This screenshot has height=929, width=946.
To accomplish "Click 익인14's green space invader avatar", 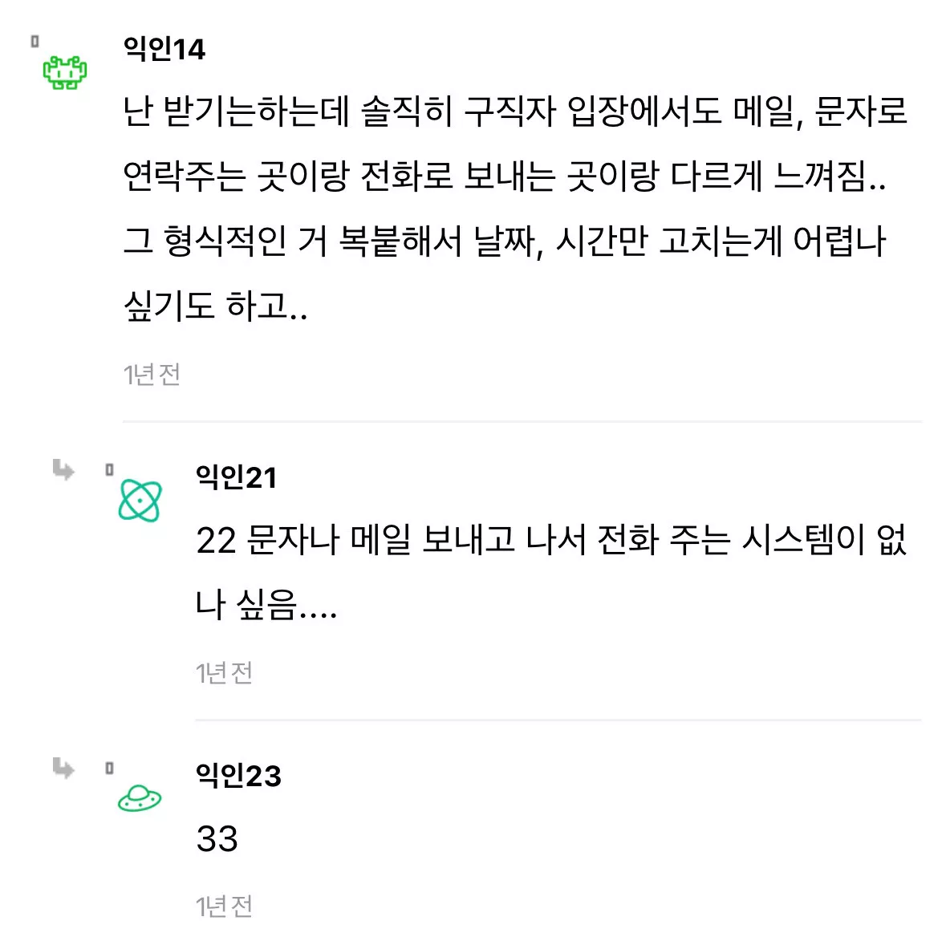I will tap(65, 72).
